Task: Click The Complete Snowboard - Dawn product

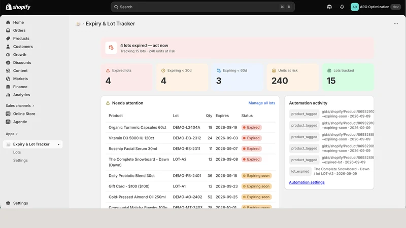Action: (x=139, y=162)
